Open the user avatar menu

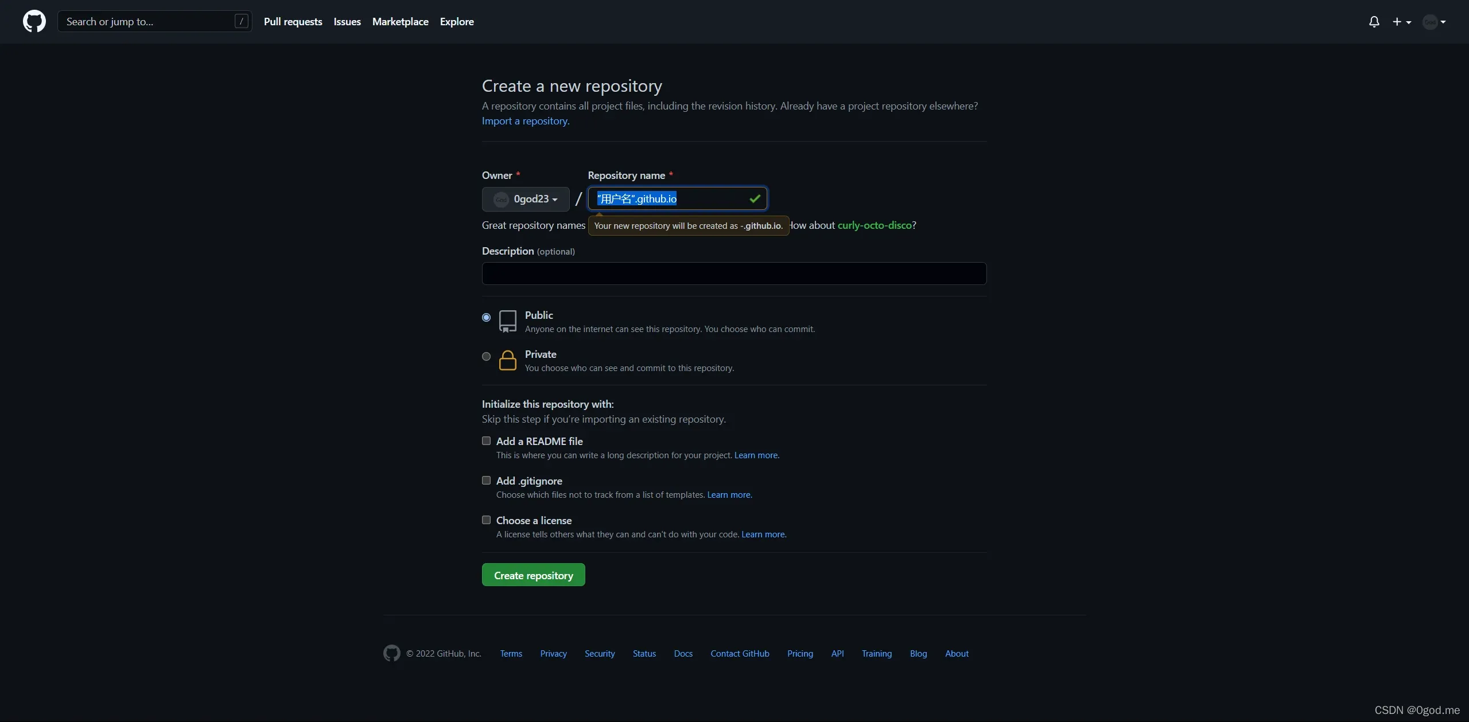click(1434, 22)
